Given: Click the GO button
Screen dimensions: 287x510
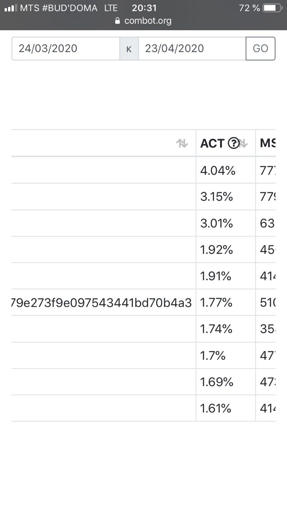Looking at the screenshot, I should click(x=261, y=49).
